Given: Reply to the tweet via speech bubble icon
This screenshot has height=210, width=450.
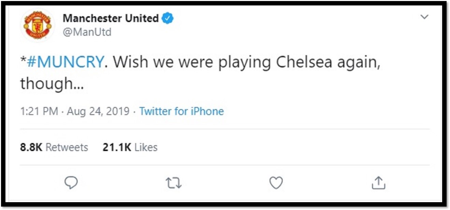Looking at the screenshot, I should coord(71,183).
